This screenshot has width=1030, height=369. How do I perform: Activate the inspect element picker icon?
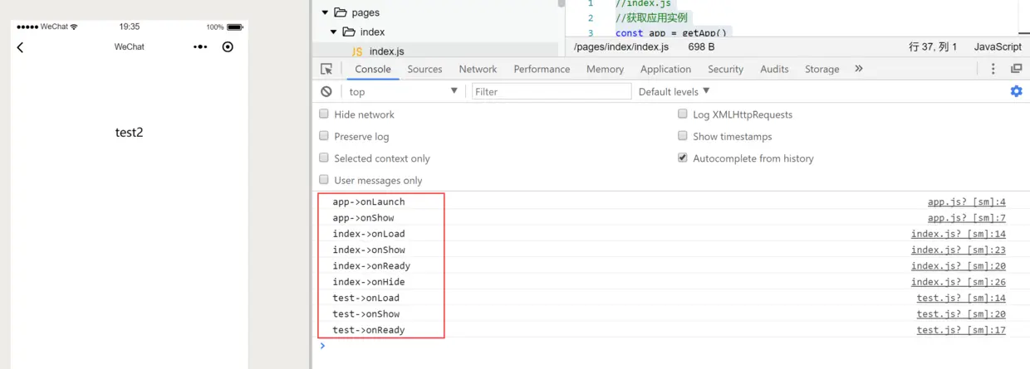[326, 69]
